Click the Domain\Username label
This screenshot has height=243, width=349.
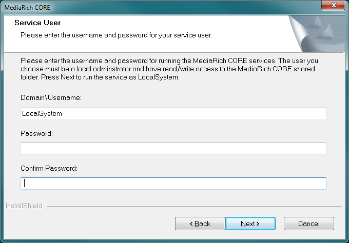coord(51,97)
